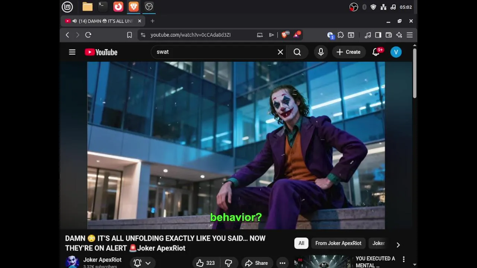
Task: Open the Joker ApexRiot channel name link
Action: [x=102, y=260]
